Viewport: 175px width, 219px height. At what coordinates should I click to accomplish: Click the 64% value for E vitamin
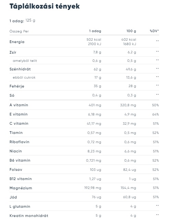click(155, 114)
